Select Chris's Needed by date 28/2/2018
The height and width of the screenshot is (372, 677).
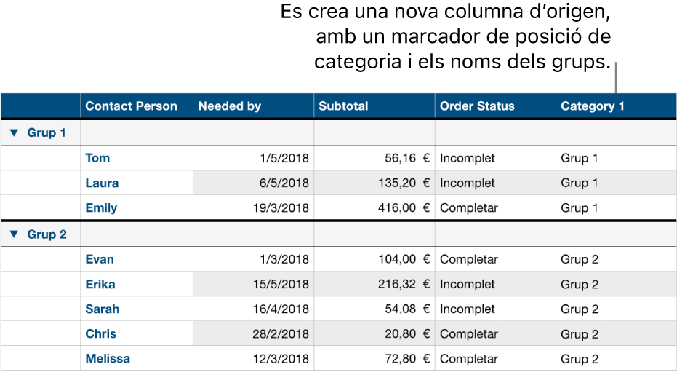[x=280, y=334]
